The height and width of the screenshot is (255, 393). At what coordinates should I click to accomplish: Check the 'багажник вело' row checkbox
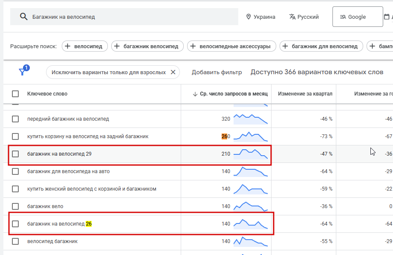15,206
